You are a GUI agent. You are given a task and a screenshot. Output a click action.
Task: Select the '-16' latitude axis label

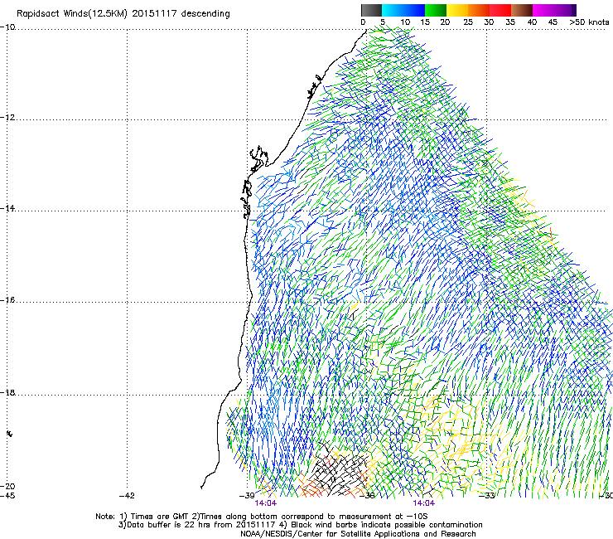7,300
